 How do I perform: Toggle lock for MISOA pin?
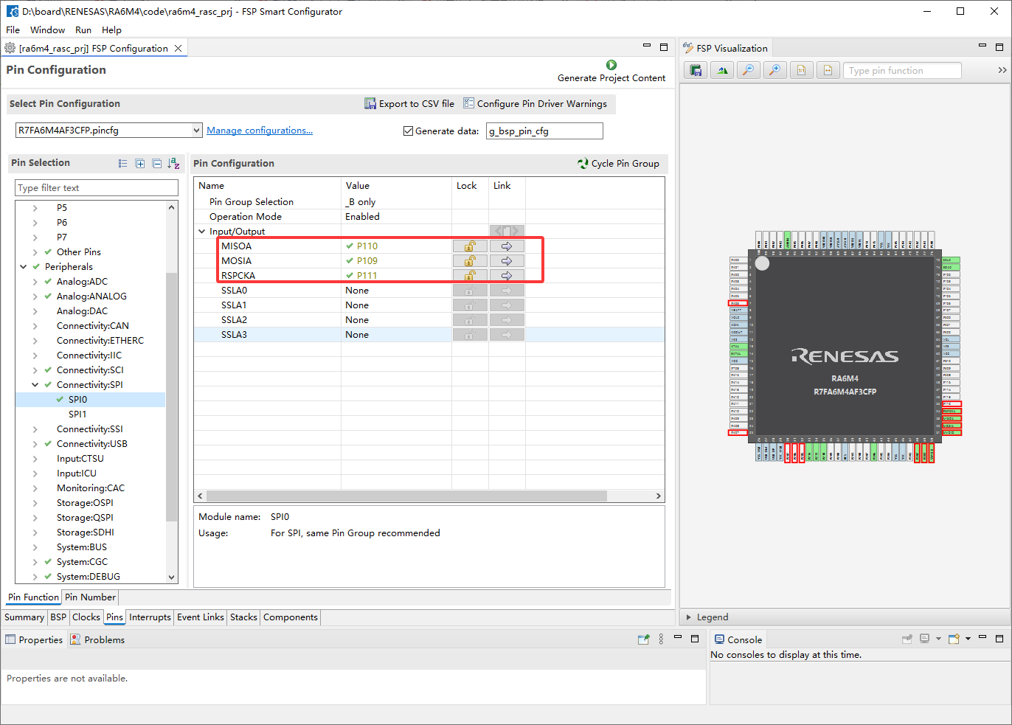pyautogui.click(x=470, y=246)
